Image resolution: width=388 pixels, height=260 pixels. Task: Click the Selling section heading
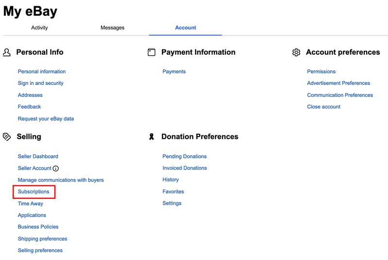(29, 137)
